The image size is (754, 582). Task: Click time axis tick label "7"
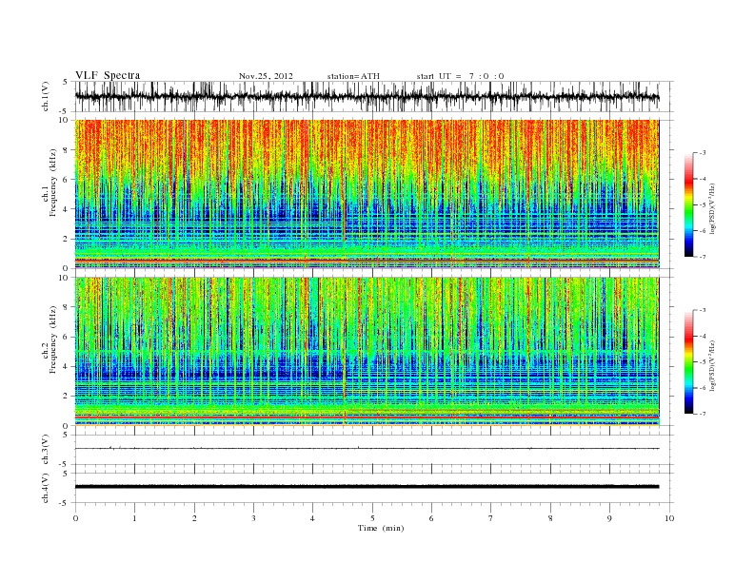point(491,518)
